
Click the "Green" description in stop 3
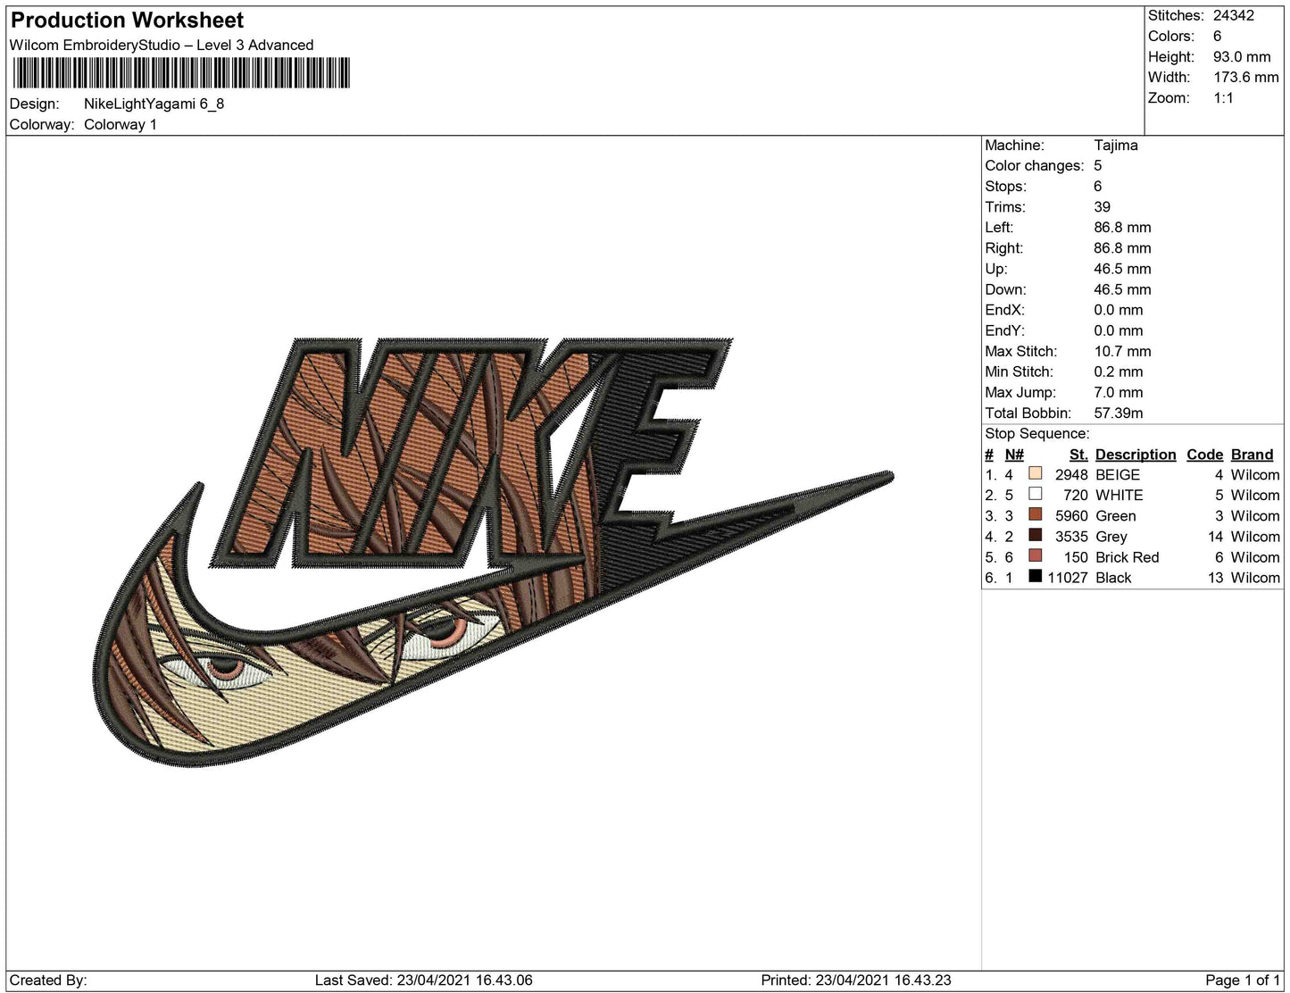click(1116, 515)
